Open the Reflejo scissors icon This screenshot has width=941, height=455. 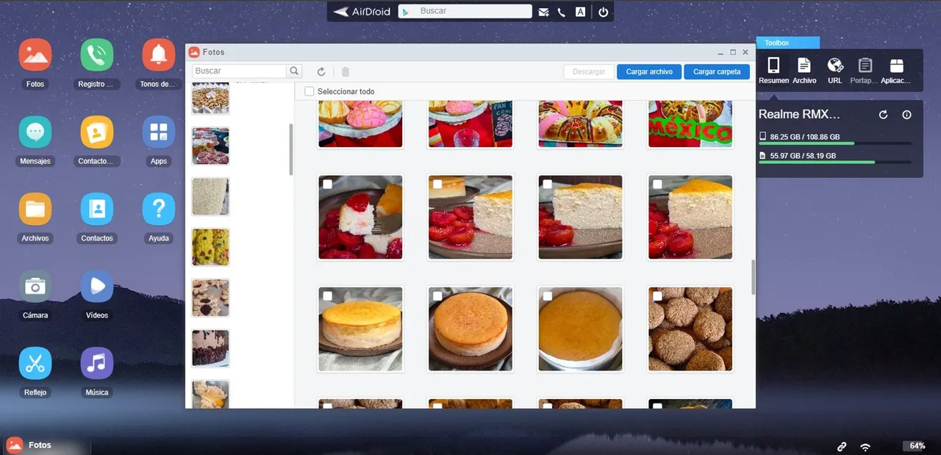click(35, 364)
